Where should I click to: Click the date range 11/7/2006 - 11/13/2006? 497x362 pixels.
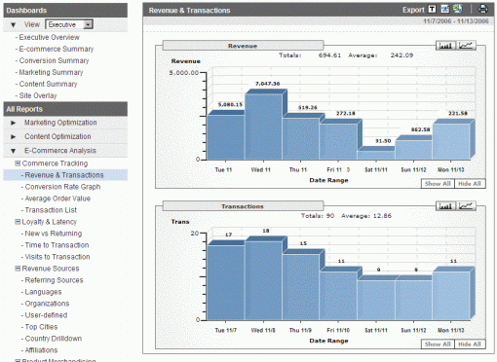click(456, 21)
